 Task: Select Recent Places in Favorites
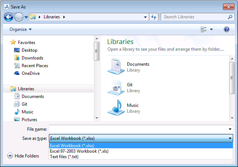click(x=34, y=66)
